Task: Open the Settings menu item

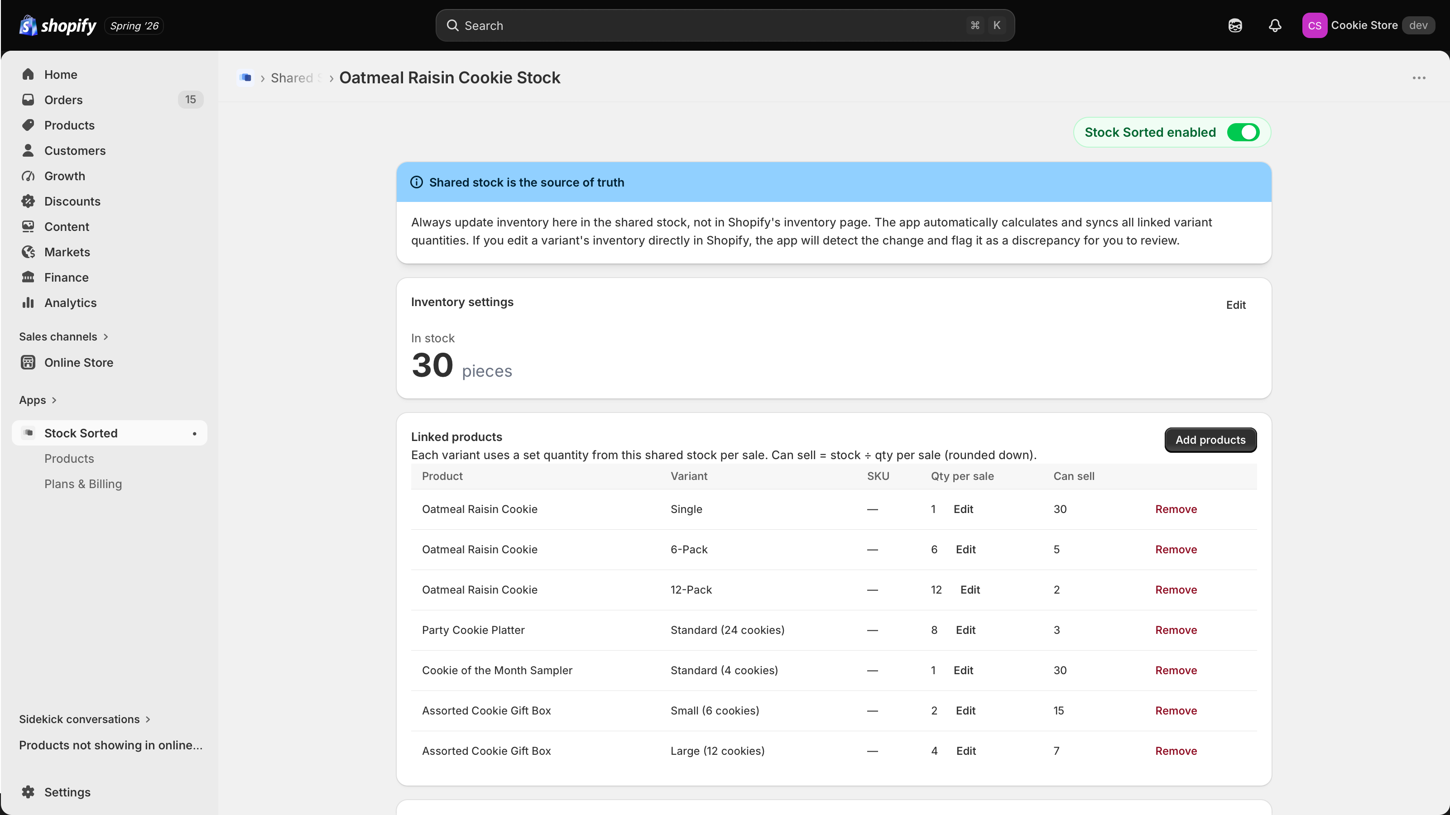Action: [x=110, y=792]
